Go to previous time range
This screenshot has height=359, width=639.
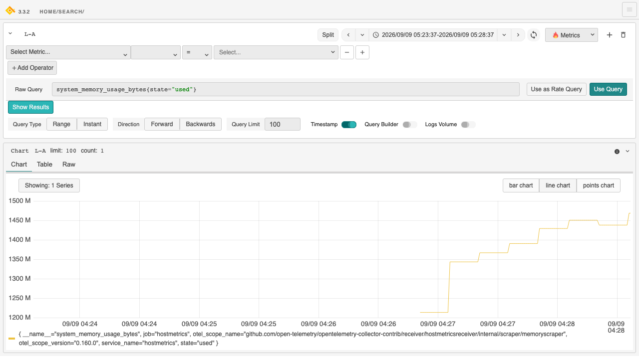(x=348, y=35)
